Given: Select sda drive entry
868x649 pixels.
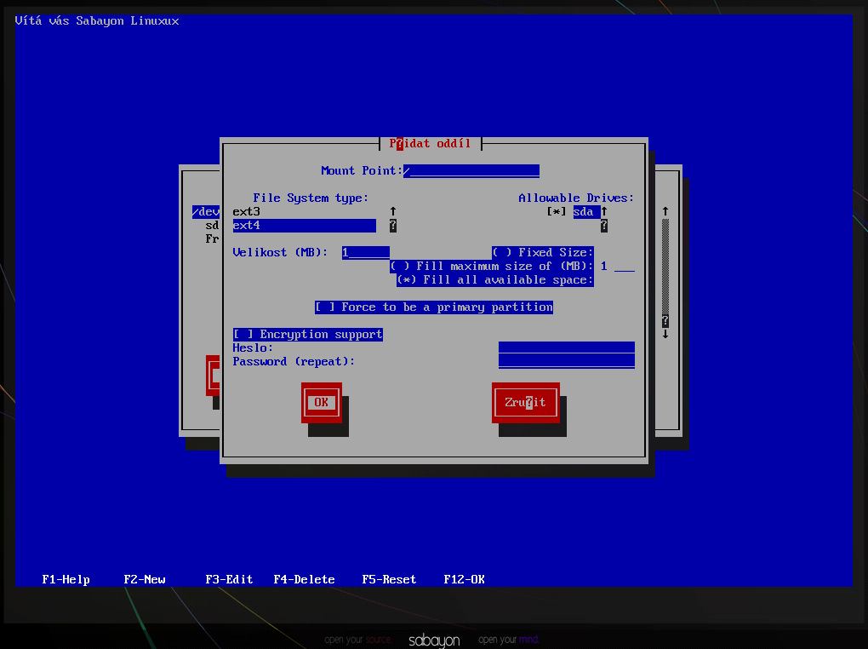Looking at the screenshot, I should point(586,212).
